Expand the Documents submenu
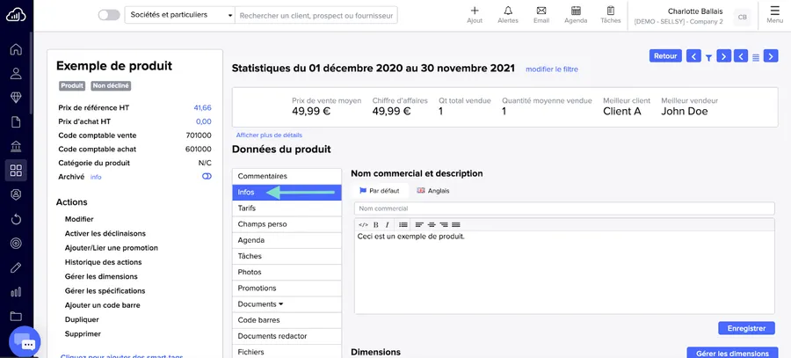This screenshot has height=358, width=791. click(x=260, y=304)
